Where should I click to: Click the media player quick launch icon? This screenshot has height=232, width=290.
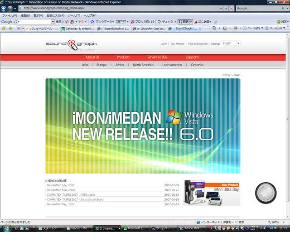(22, 228)
